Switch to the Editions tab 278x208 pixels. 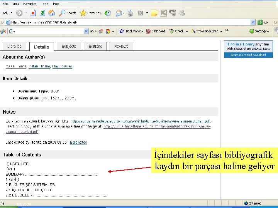tap(95, 46)
